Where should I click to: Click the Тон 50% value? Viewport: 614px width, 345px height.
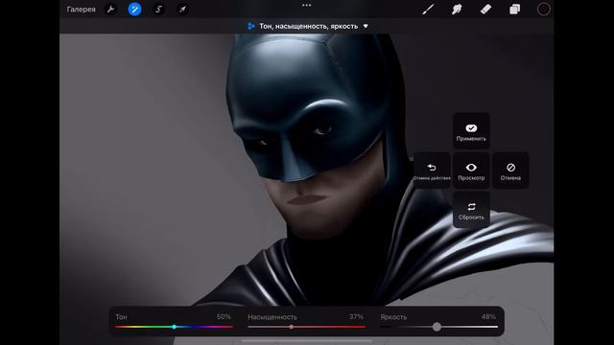224,317
